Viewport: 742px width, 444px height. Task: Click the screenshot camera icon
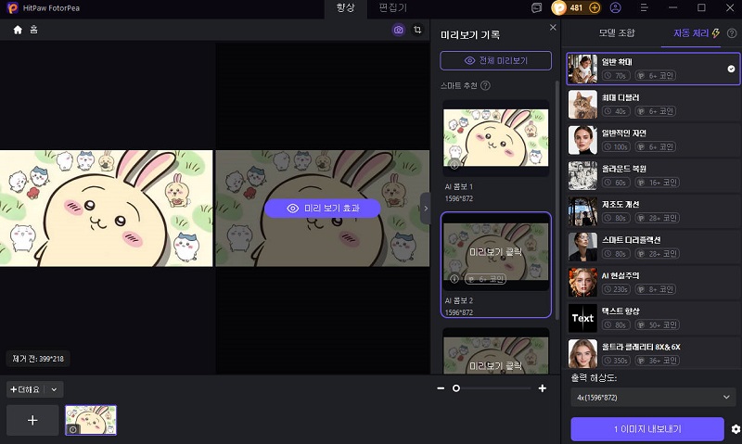click(x=399, y=30)
